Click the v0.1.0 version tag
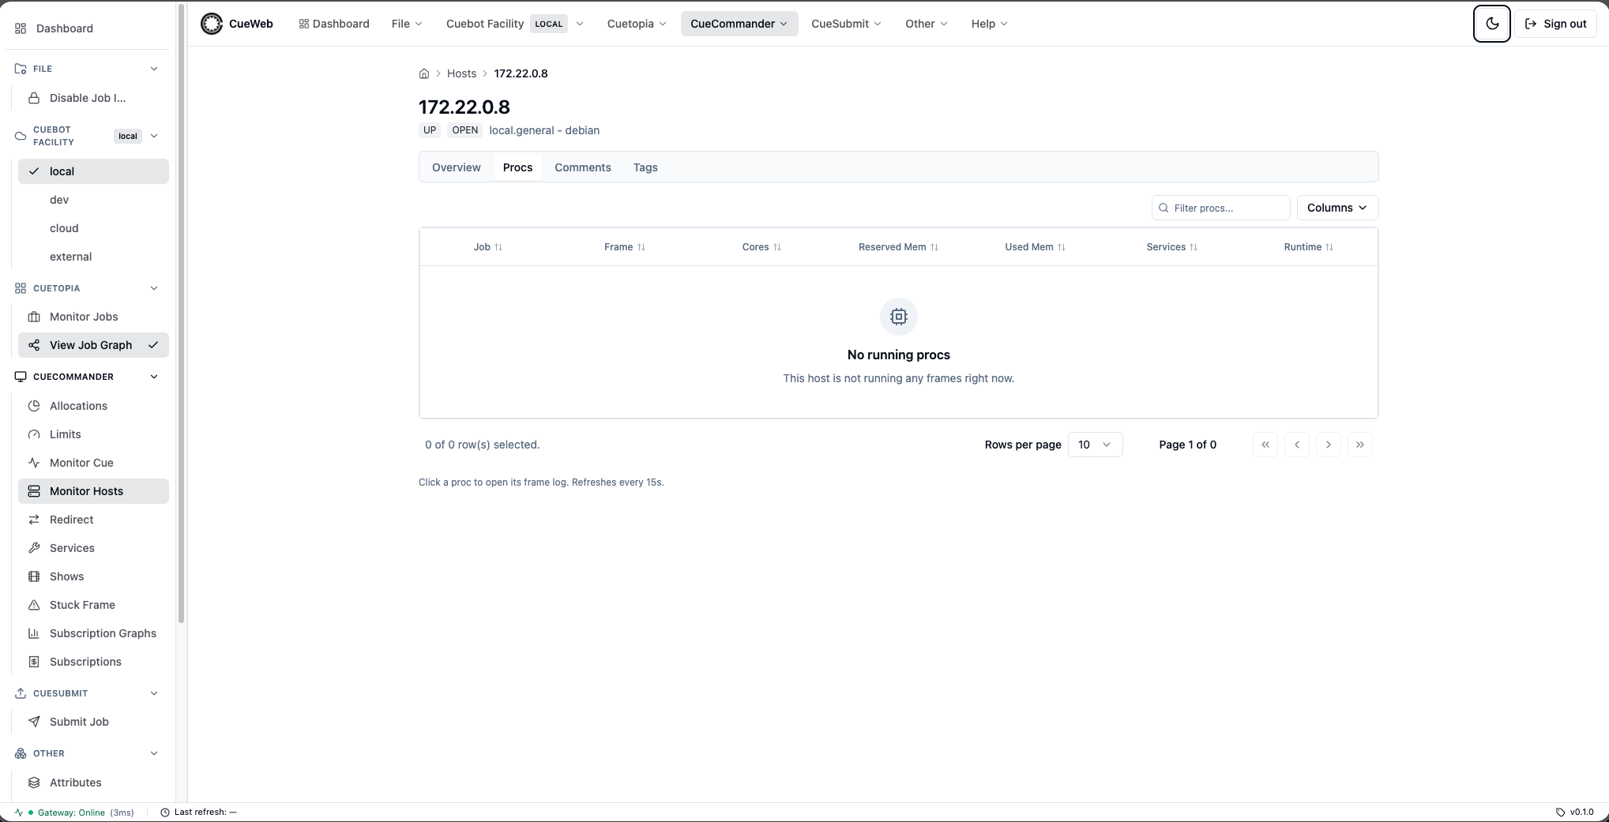Viewport: 1609px width, 822px height. (1575, 812)
